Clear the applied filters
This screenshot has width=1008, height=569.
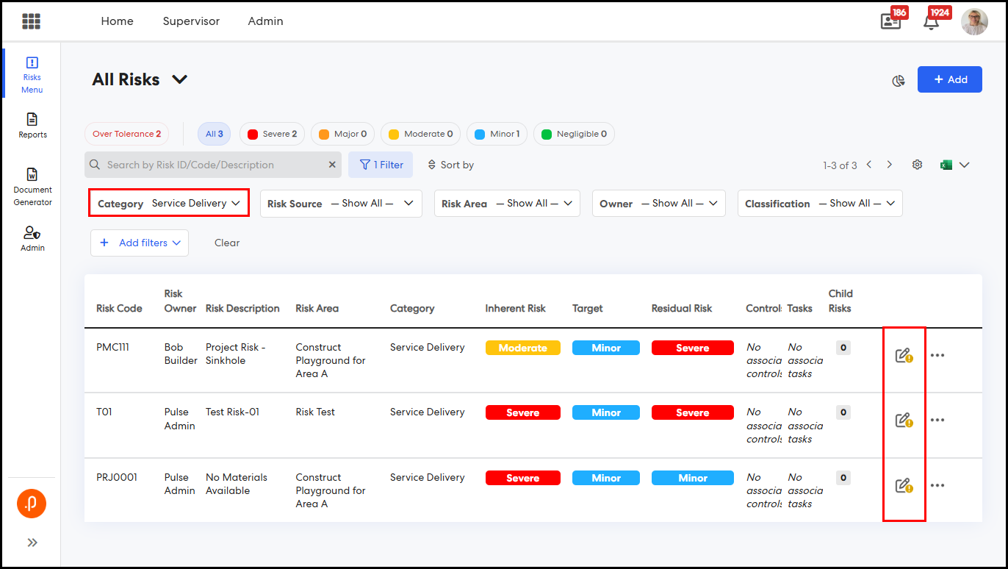tap(227, 243)
